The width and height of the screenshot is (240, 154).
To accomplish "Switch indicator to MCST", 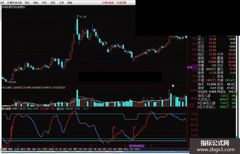I will click(x=137, y=149).
